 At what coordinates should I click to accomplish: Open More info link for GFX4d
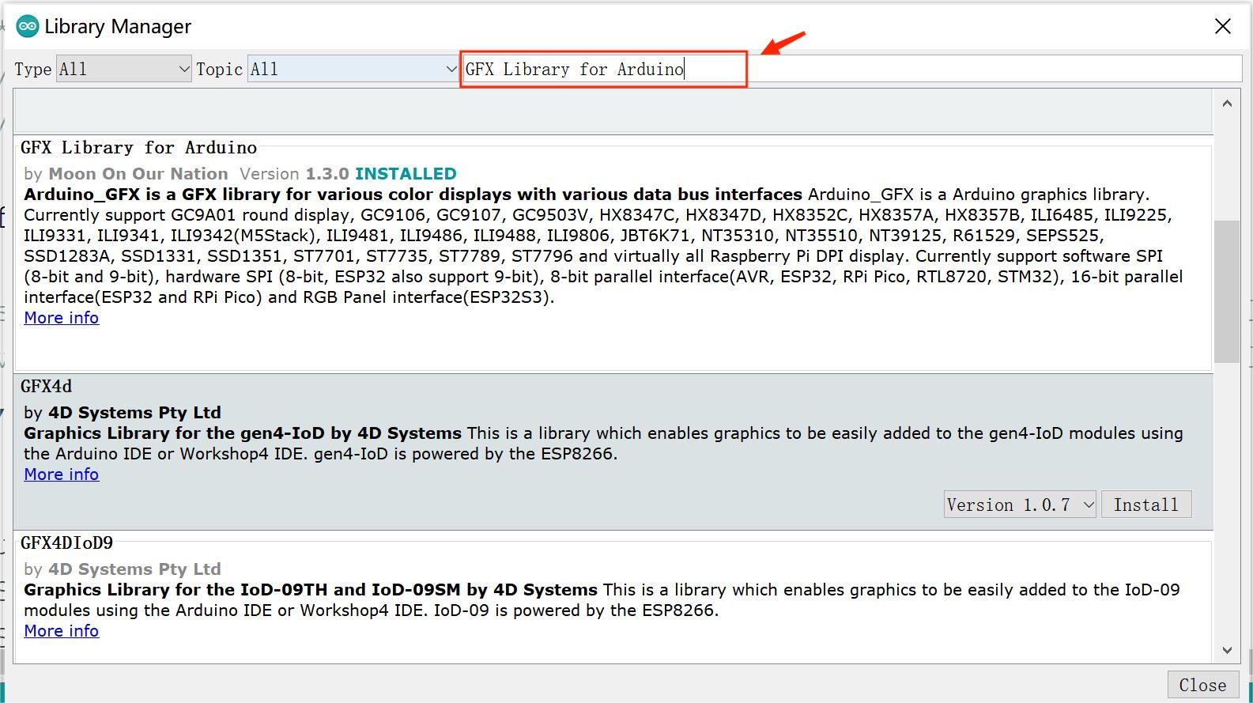click(x=61, y=474)
